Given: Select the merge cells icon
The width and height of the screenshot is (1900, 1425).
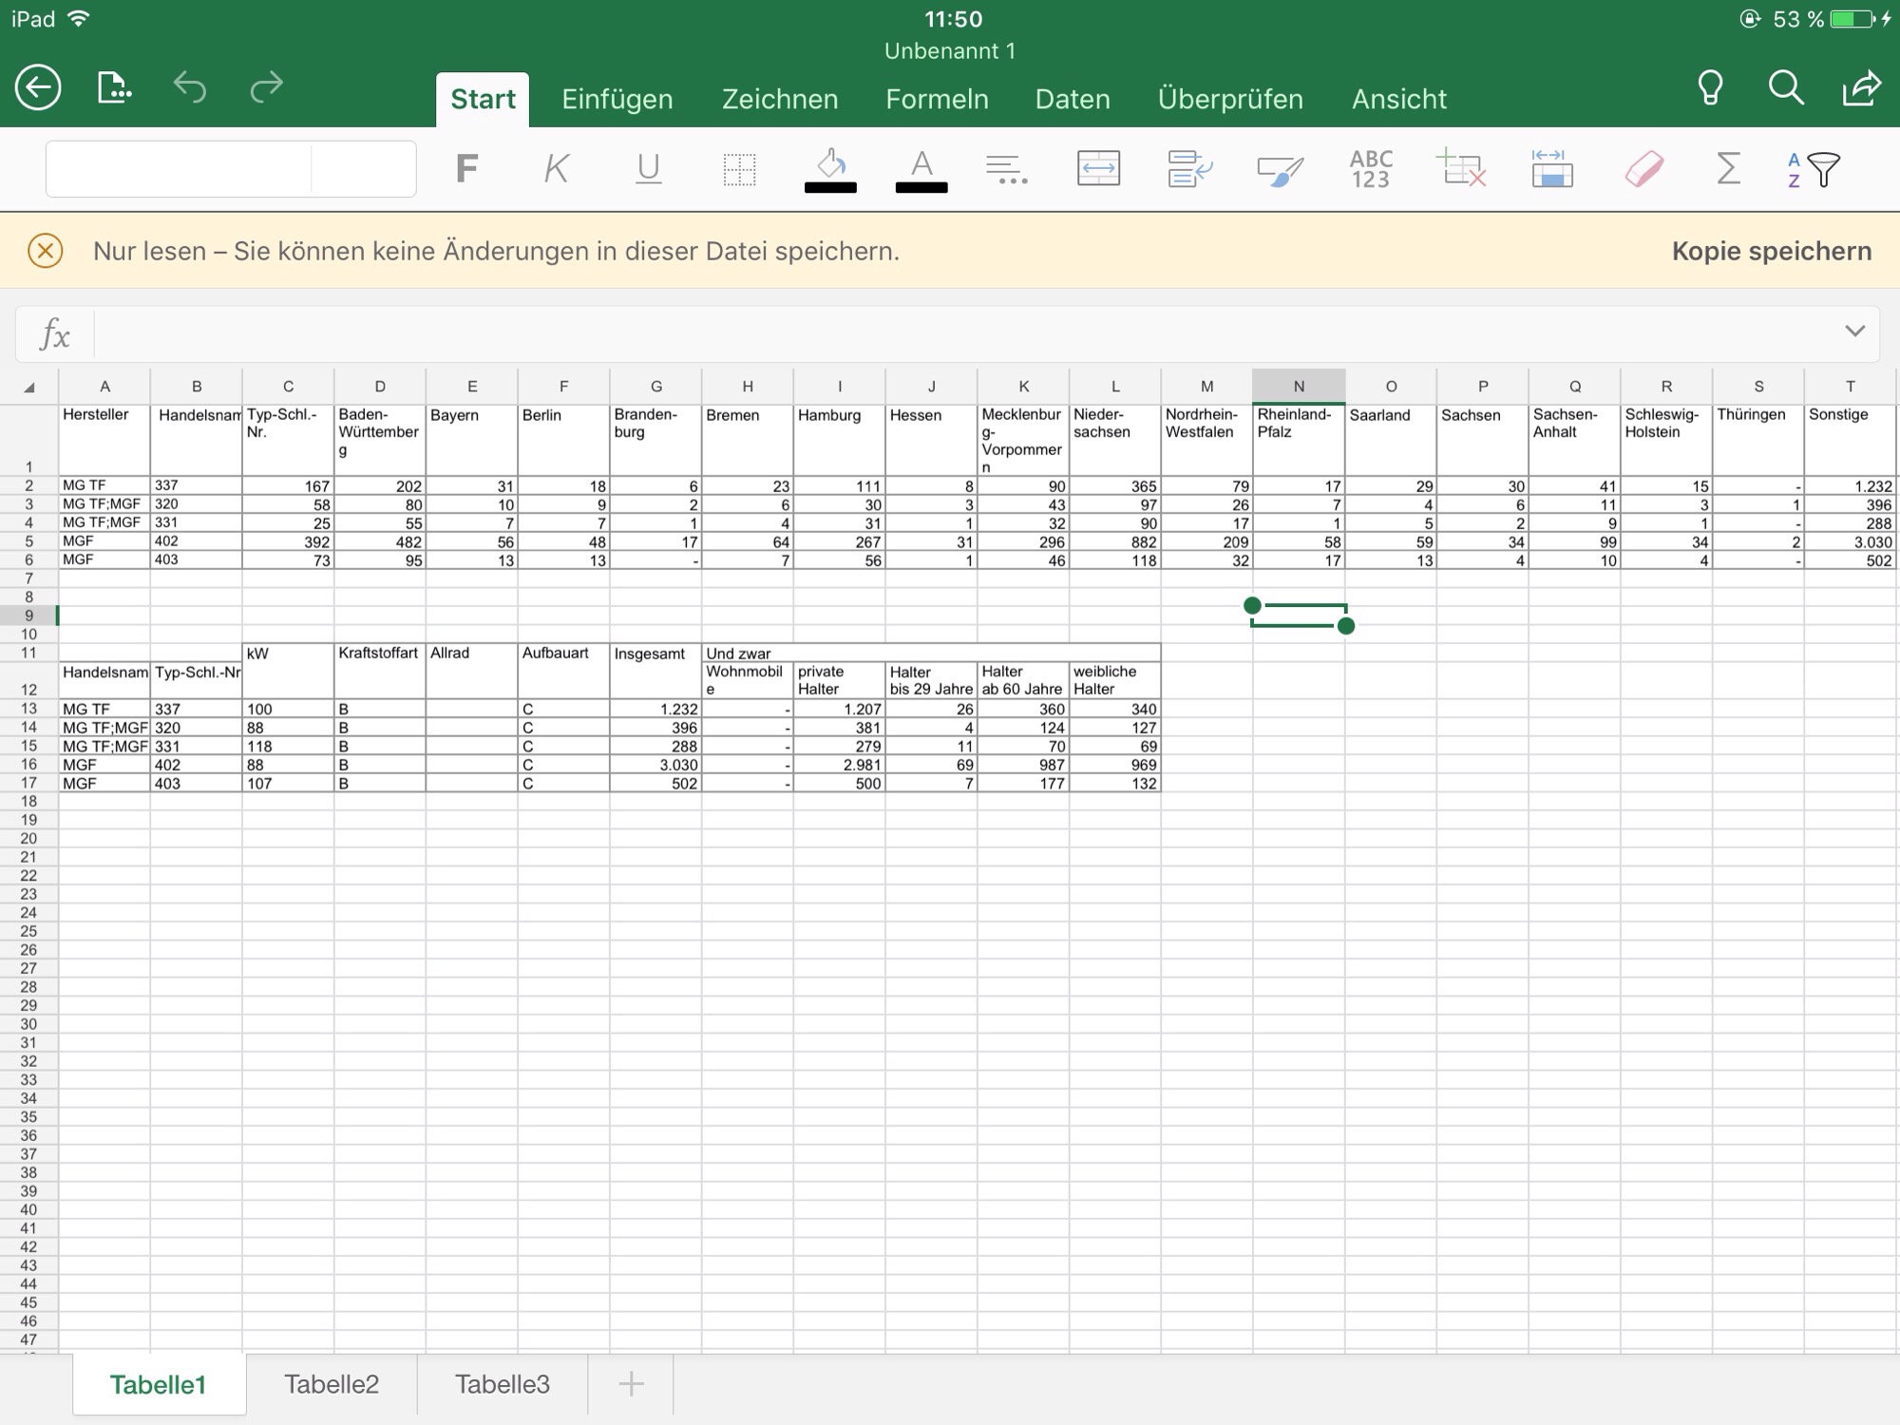Looking at the screenshot, I should 1098,169.
